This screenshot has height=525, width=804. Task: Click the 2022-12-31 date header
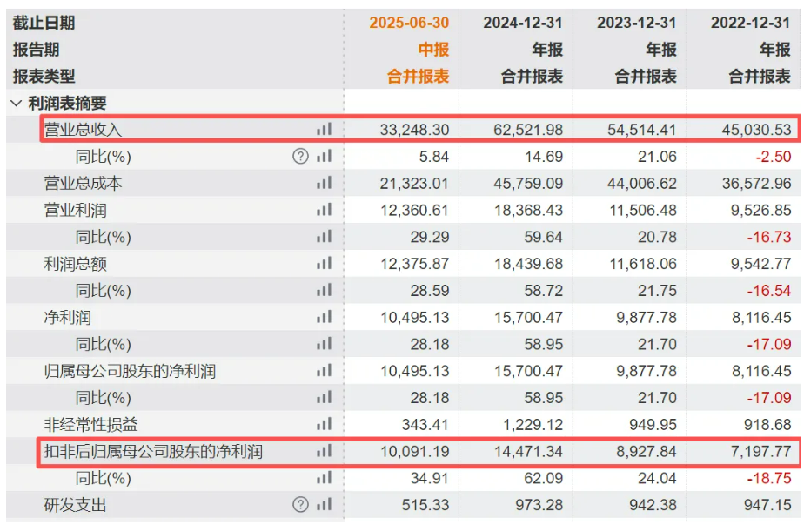coord(750,24)
